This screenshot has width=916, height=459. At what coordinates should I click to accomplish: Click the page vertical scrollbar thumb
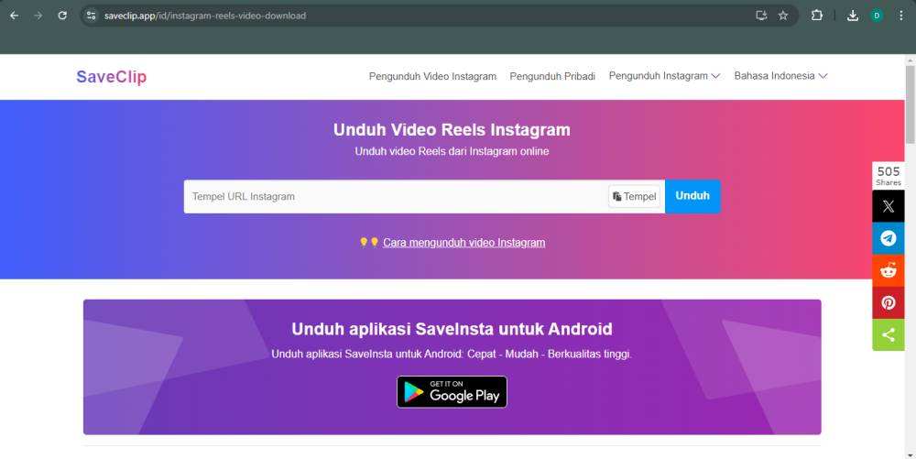click(x=910, y=105)
